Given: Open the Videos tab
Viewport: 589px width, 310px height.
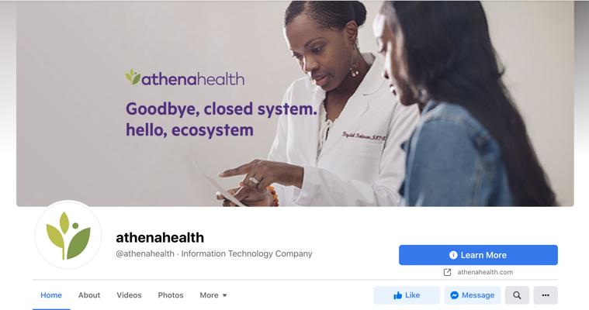Looking at the screenshot, I should [x=129, y=295].
